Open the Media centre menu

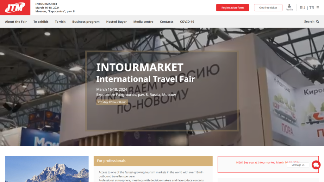pos(143,22)
